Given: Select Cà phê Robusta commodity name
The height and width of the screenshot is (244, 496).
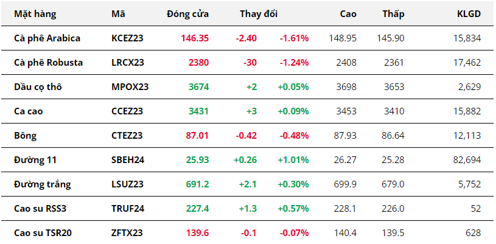Looking at the screenshot, I should coord(48,62).
